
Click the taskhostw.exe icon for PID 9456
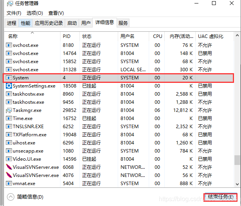pos(9,102)
